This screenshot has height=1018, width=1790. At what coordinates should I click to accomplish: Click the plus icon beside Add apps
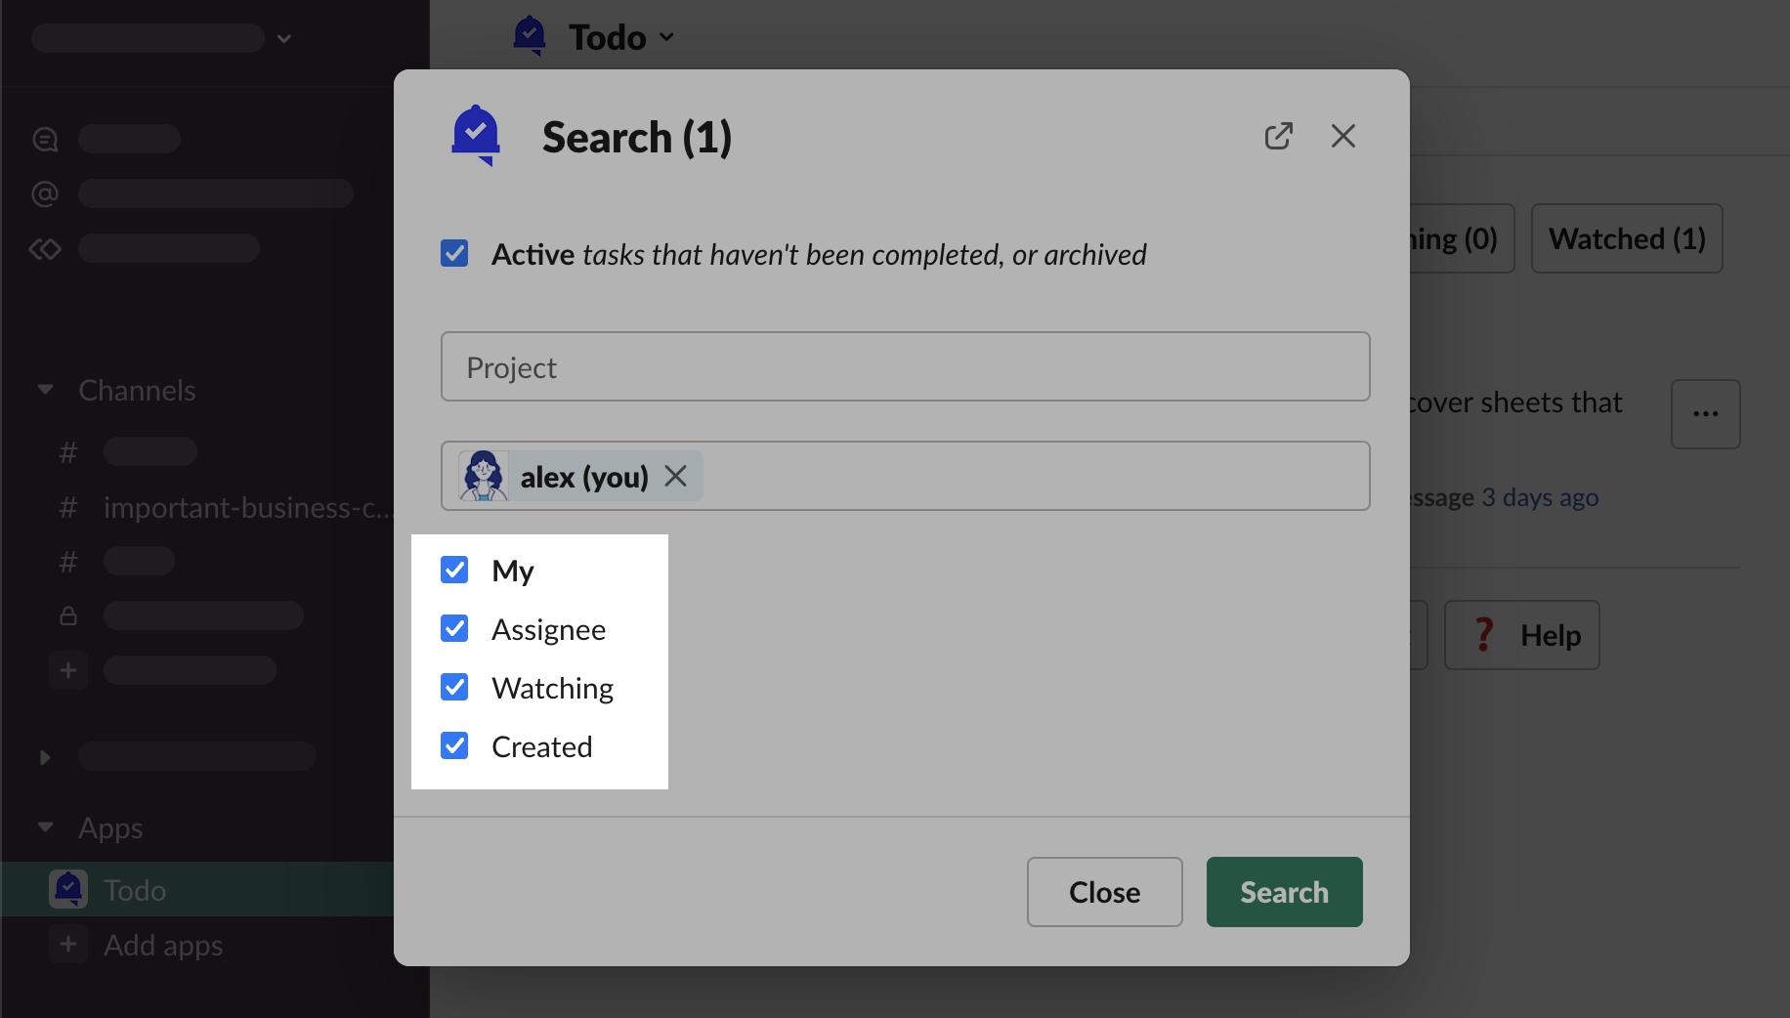[68, 945]
